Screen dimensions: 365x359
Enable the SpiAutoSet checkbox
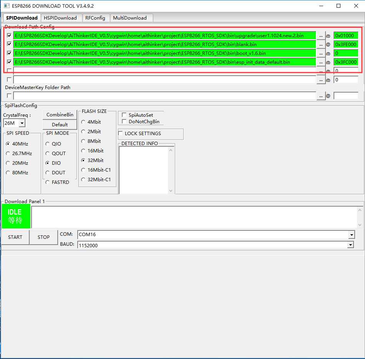124,115
